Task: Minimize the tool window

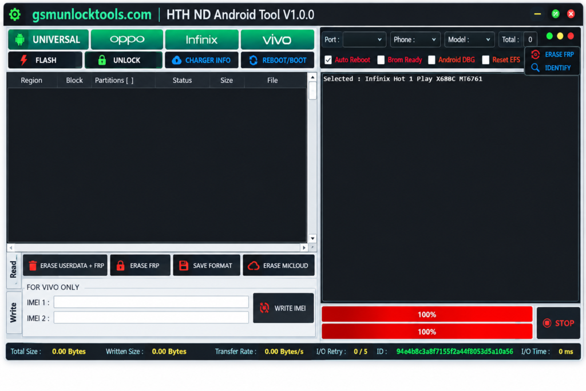Action: coord(537,14)
